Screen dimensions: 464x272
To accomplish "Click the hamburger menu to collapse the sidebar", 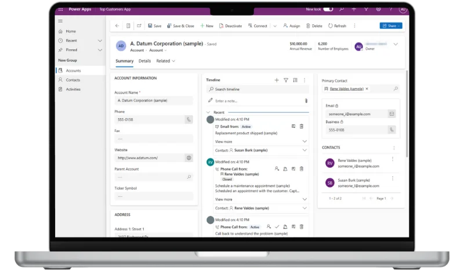I will tap(60, 21).
